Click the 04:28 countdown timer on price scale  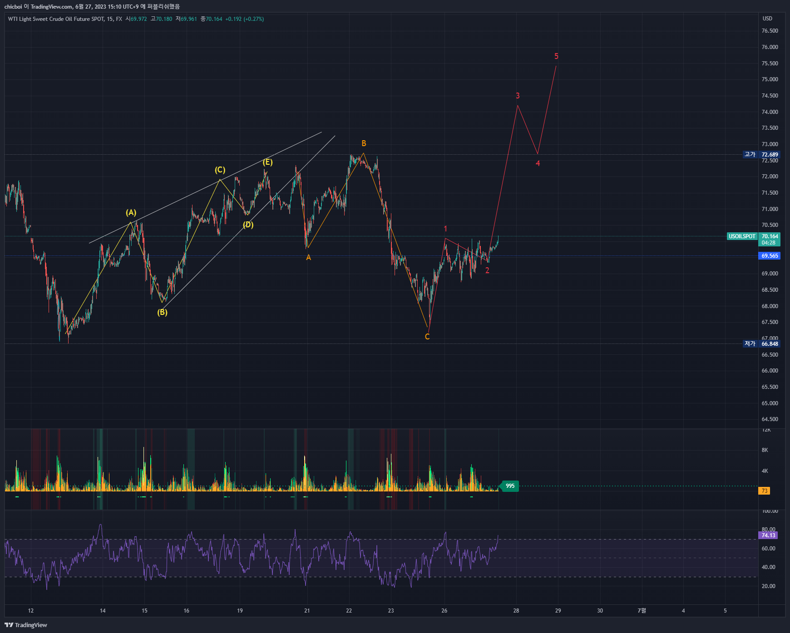768,243
